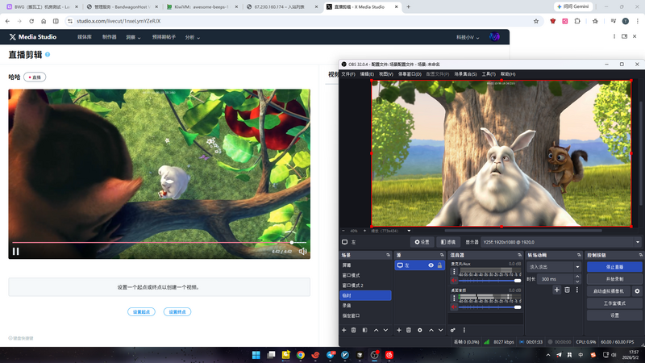
Task: Decrease transition duration with down stepper
Action: [x=577, y=282]
